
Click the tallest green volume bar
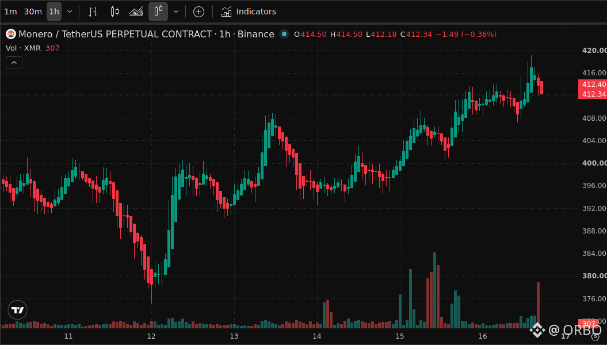[435, 290]
